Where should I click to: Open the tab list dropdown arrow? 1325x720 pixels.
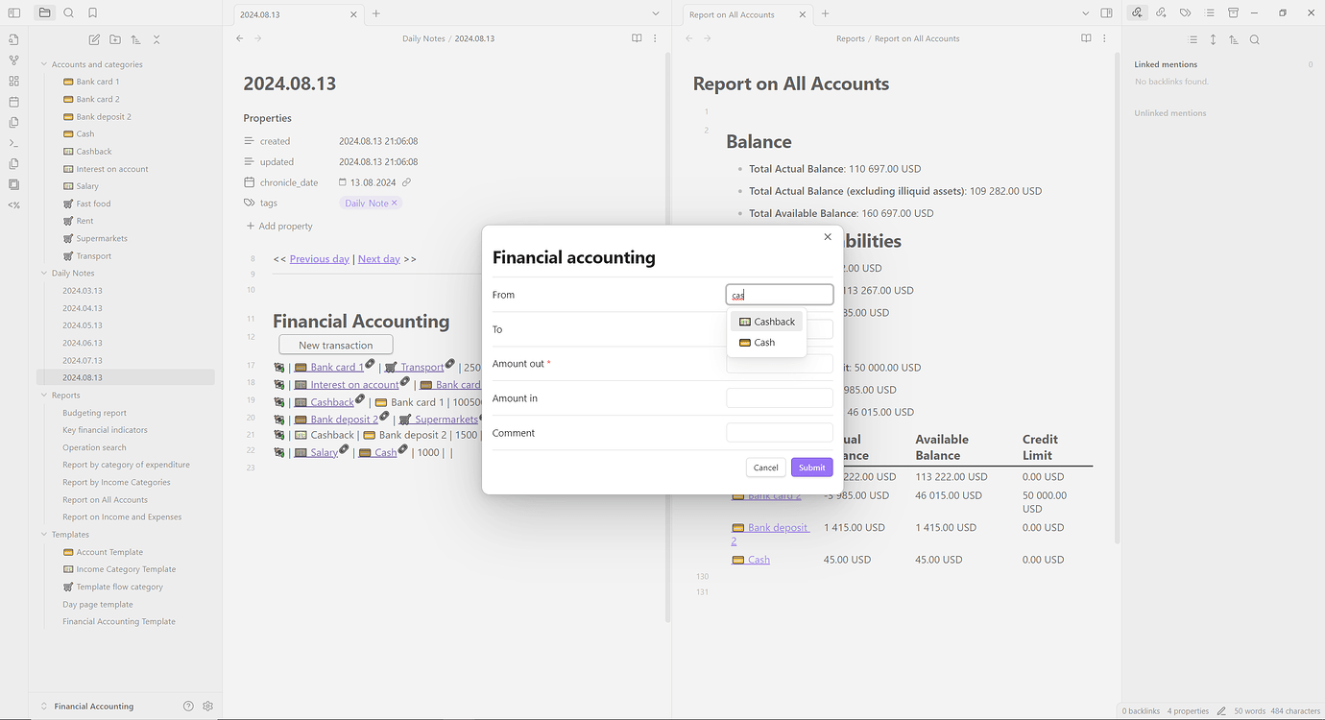[x=656, y=12]
